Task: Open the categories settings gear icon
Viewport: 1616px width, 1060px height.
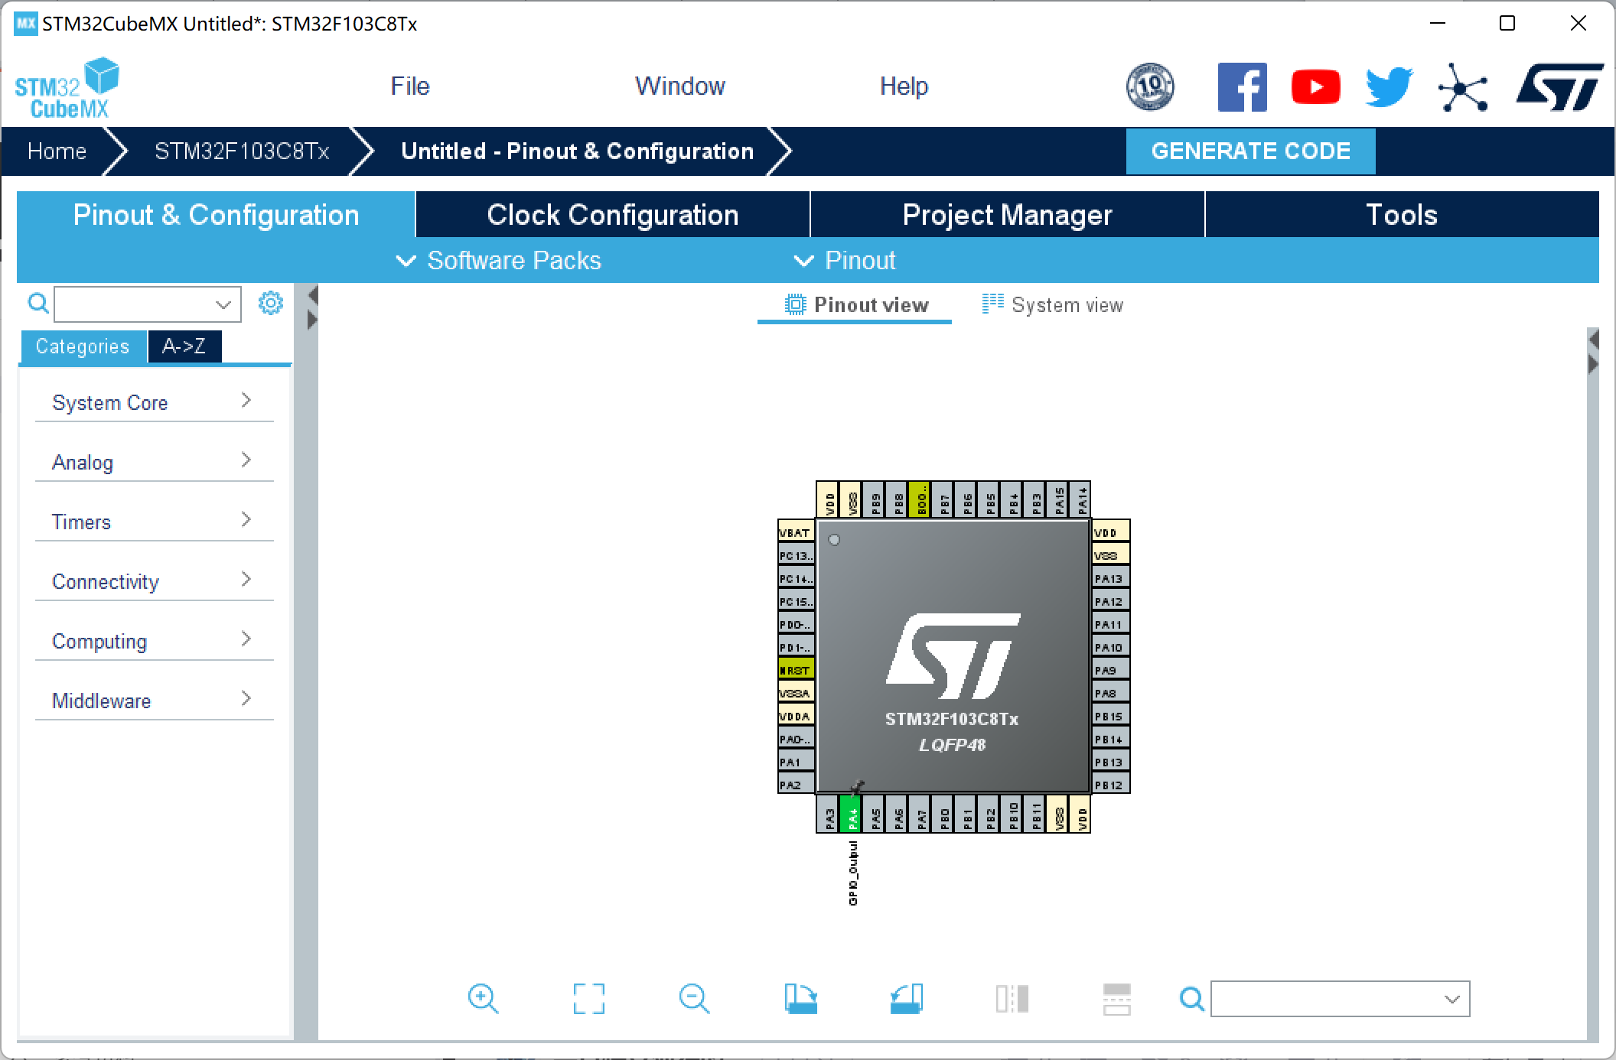Action: (270, 304)
